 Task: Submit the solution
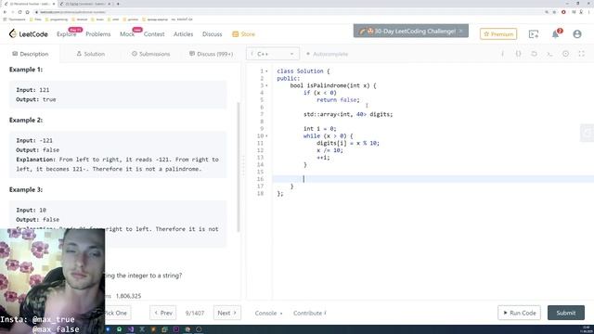click(566, 314)
